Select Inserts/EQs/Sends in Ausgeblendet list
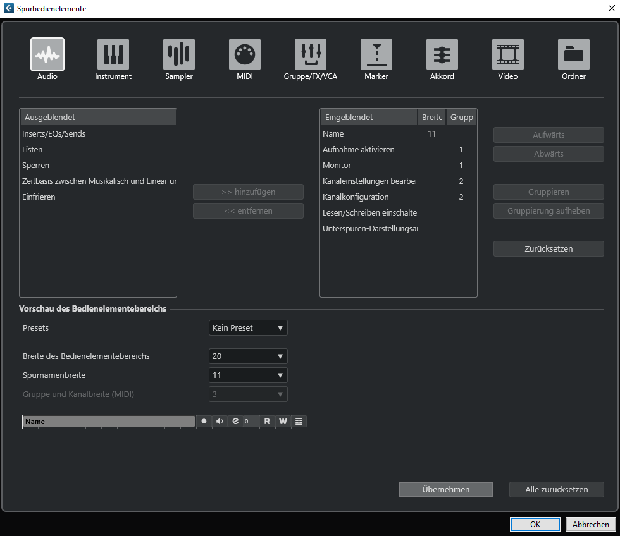The image size is (620, 536). click(54, 134)
